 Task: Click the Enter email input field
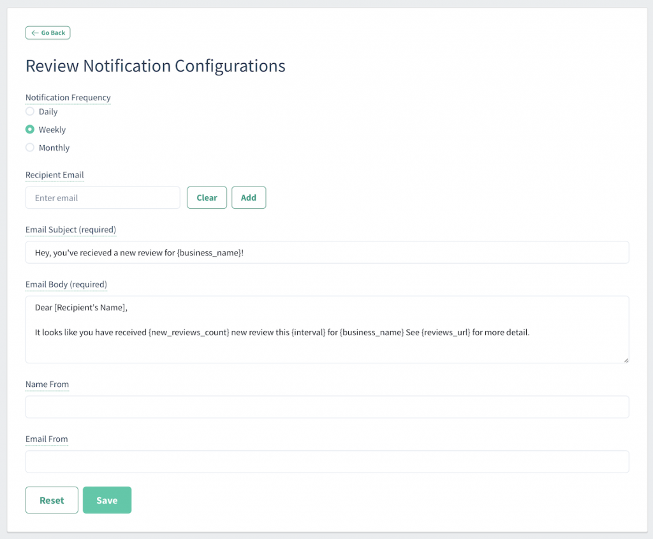point(102,198)
